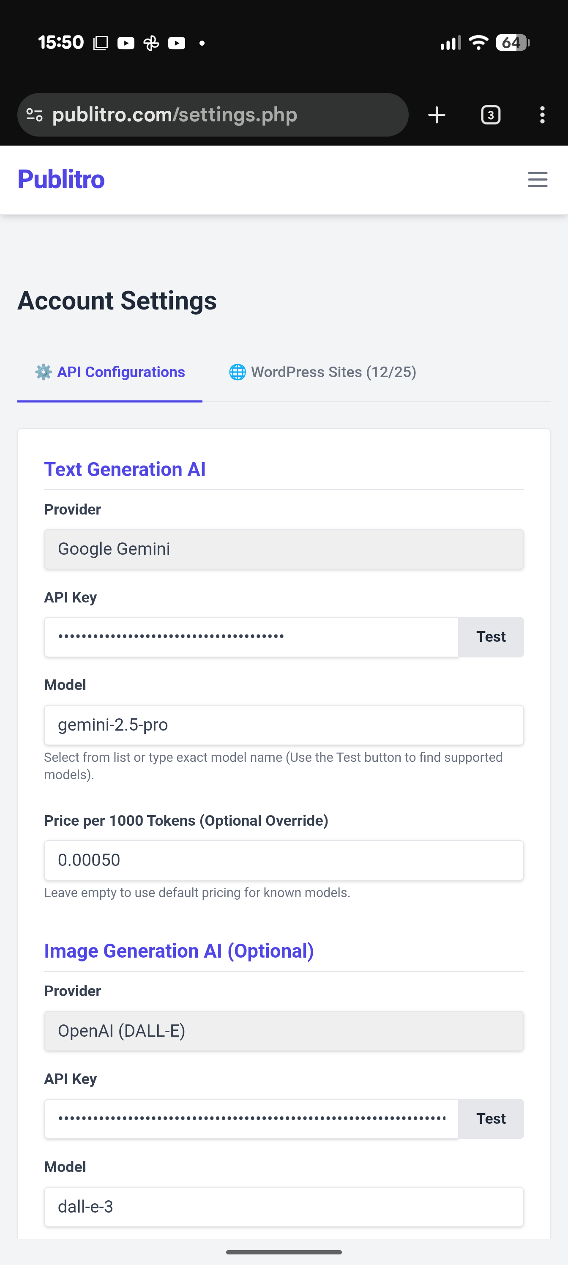Viewport: 568px width, 1265px height.
Task: Test the OpenAI DALL-E API key
Action: point(490,1119)
